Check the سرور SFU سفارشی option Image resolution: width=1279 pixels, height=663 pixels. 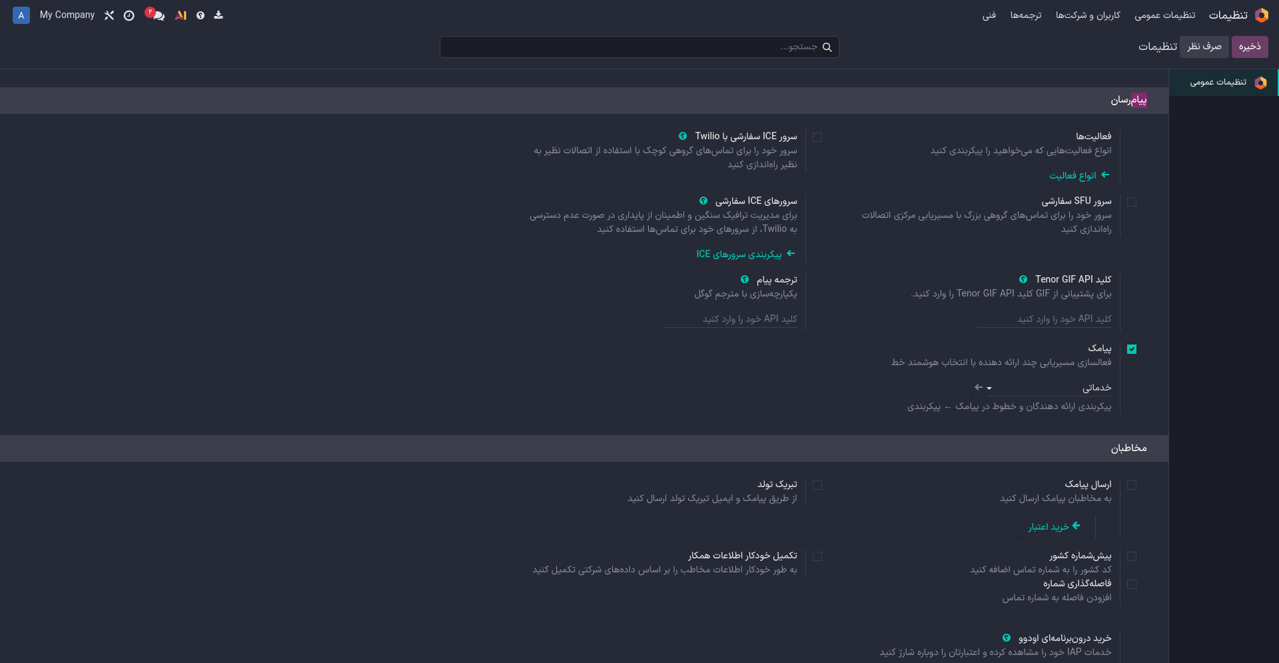pyautogui.click(x=1133, y=201)
